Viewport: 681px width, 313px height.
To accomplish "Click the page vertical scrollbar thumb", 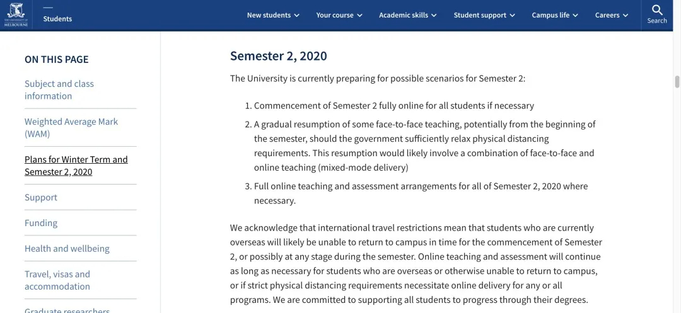I will (x=677, y=81).
